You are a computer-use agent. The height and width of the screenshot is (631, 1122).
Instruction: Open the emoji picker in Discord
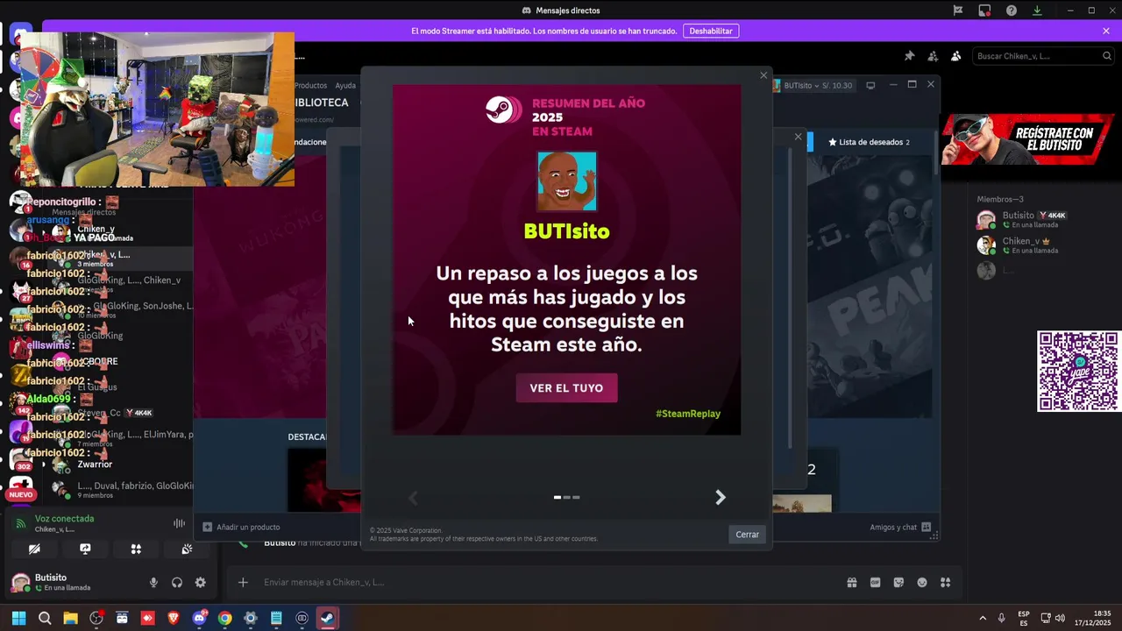click(922, 582)
